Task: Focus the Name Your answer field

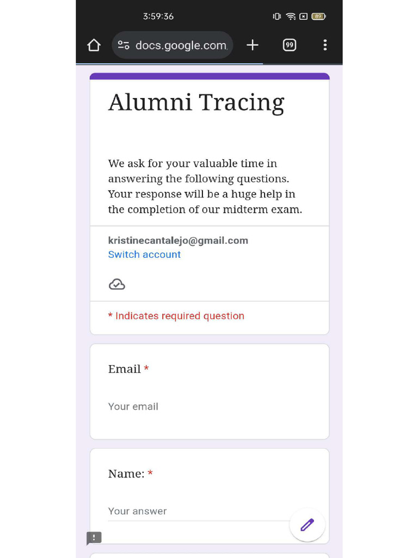Action: click(x=199, y=511)
